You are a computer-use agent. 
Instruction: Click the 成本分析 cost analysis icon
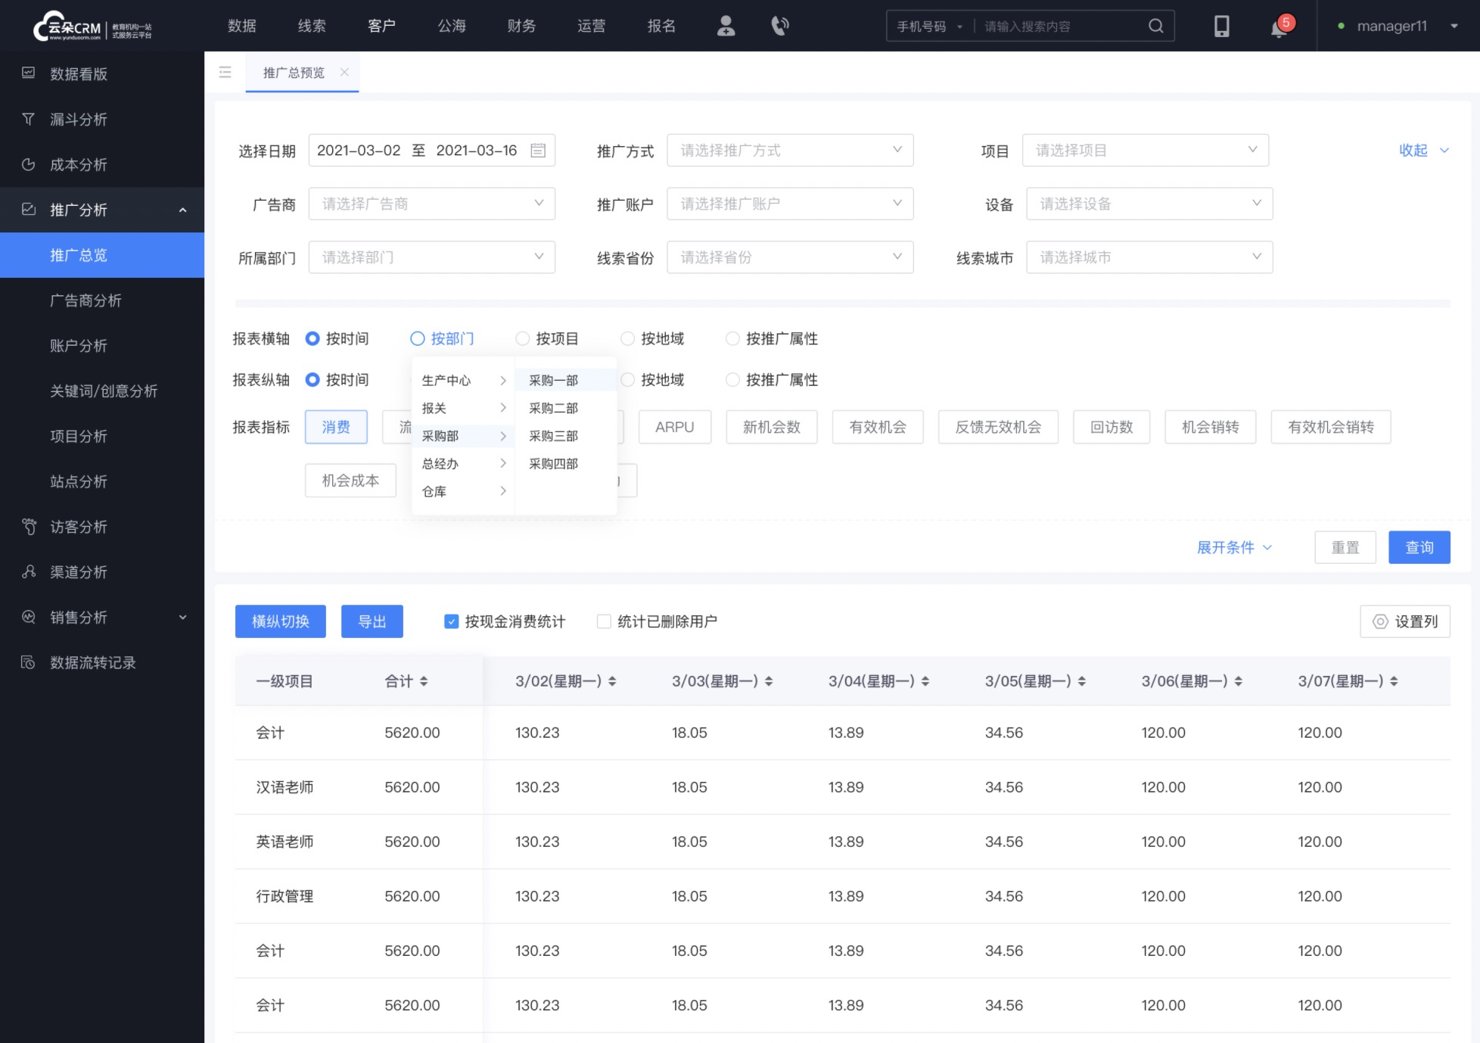30,163
